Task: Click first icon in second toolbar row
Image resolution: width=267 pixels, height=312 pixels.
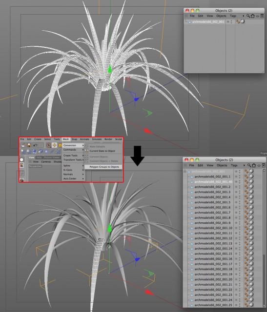Action: 23,152
